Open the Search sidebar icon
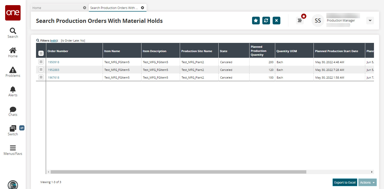 [13, 31]
